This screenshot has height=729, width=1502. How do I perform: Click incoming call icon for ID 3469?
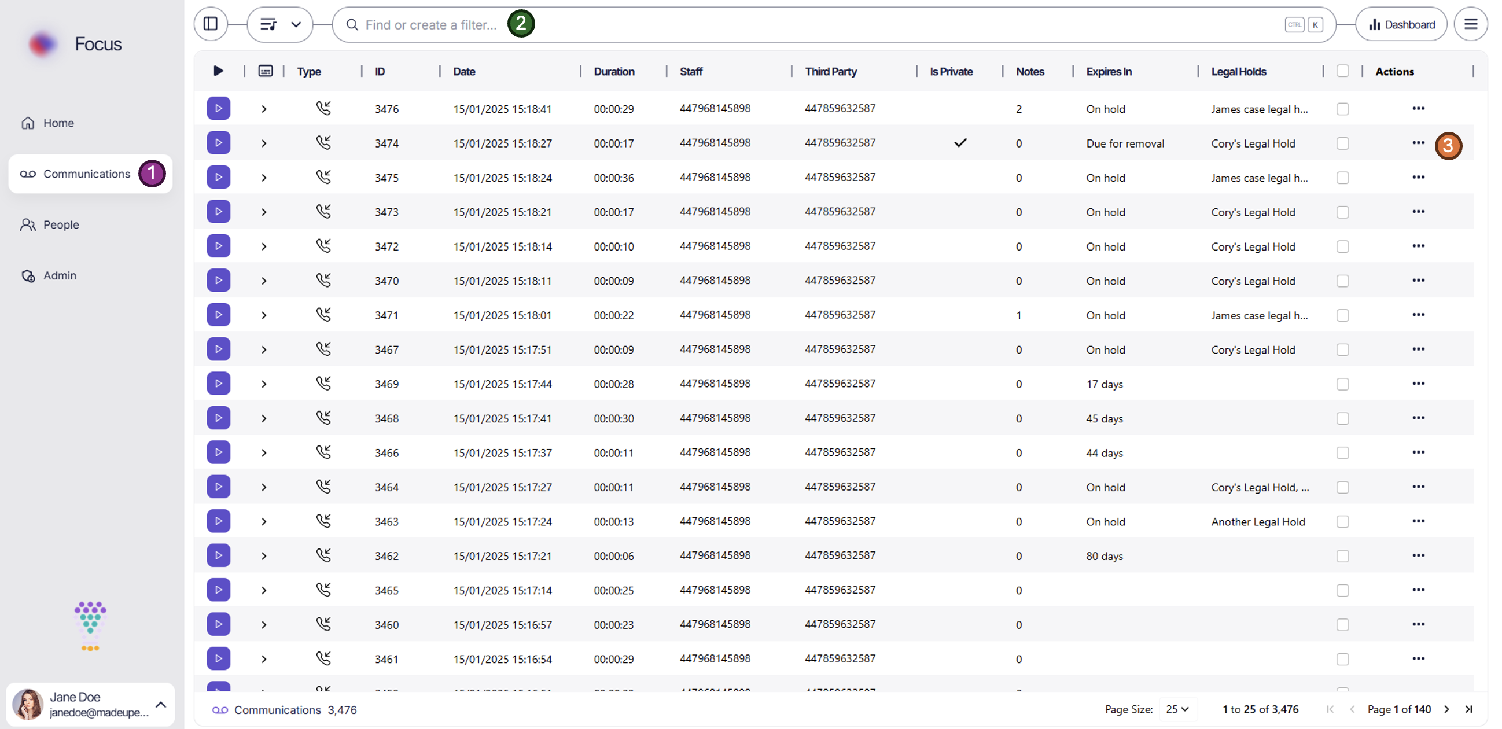[323, 384]
